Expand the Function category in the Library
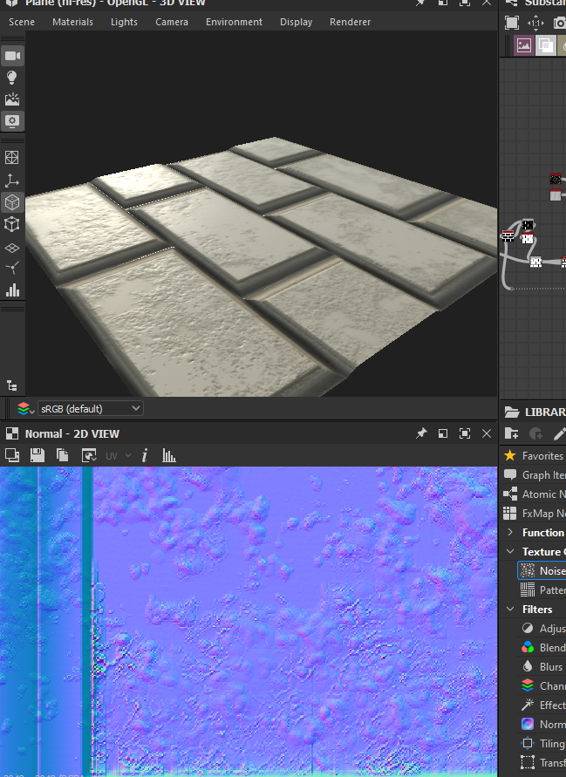Viewport: 566px width, 777px height. click(x=510, y=532)
